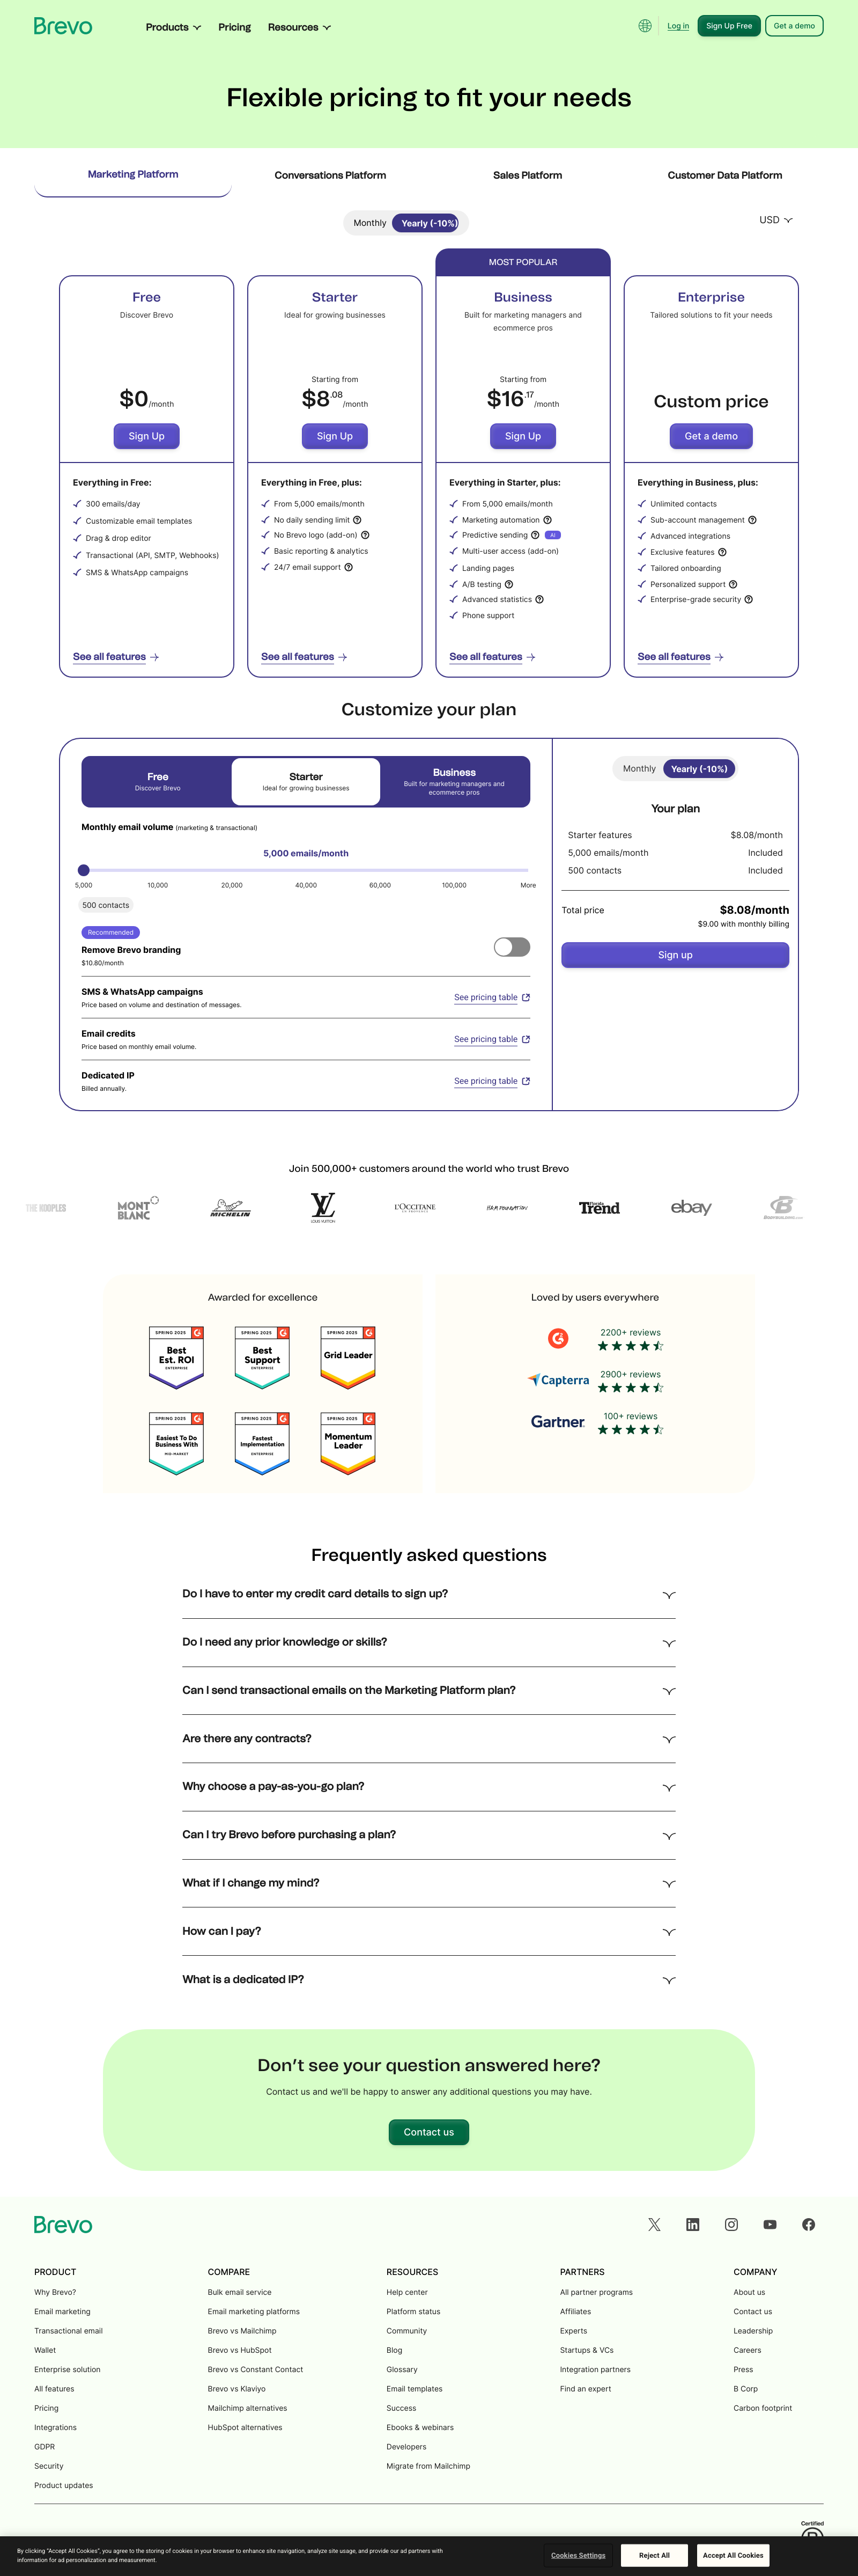Click the globe language icon in the header
This screenshot has height=2576, width=858.
click(644, 26)
